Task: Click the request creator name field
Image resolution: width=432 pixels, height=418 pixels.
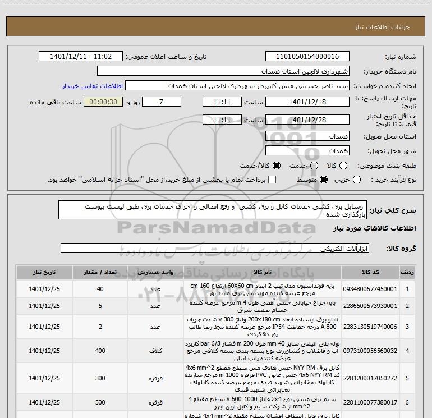Action: tap(237, 85)
